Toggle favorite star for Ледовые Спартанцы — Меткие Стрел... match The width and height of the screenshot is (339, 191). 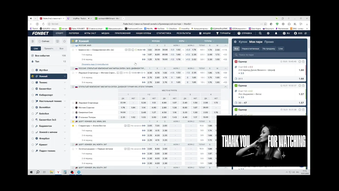[x=73, y=73]
